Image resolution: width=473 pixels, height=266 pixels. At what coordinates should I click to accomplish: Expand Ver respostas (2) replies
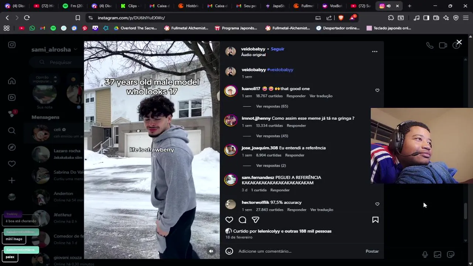(271, 166)
